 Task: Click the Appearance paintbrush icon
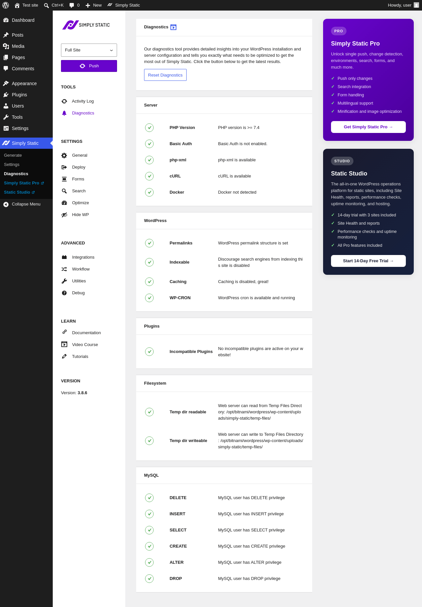pos(6,83)
